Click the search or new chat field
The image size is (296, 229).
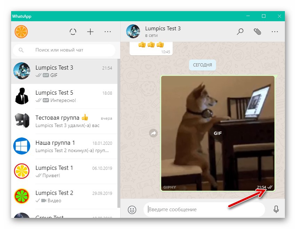[x=64, y=50]
